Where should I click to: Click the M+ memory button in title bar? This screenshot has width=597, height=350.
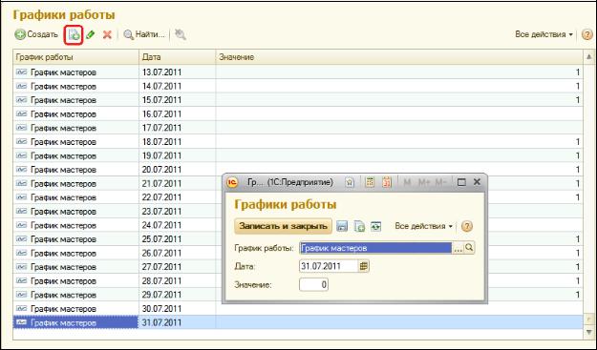point(424,182)
